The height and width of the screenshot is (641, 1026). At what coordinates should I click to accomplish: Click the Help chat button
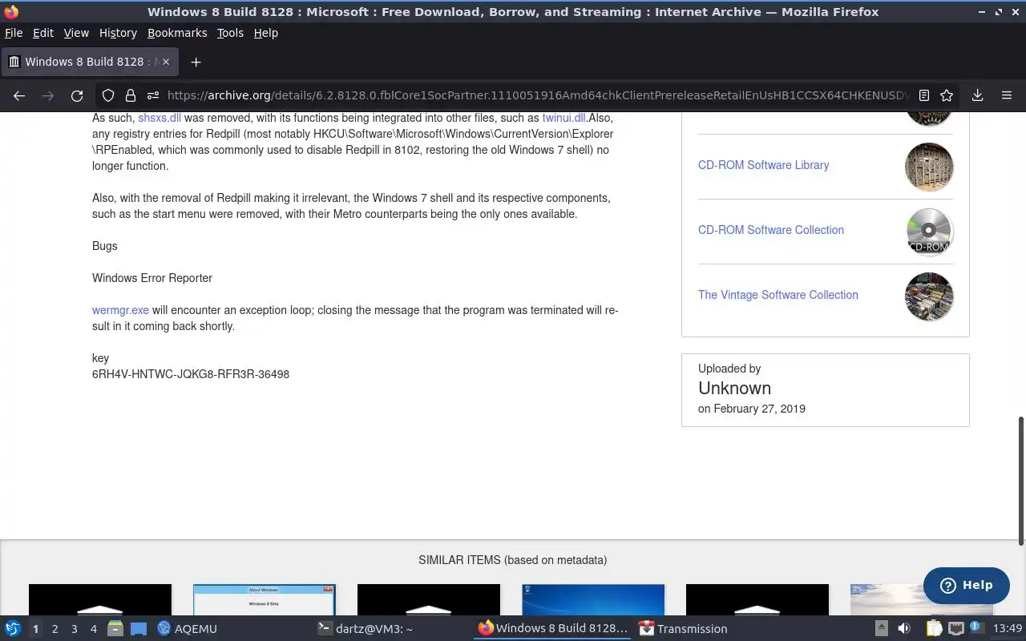pos(966,585)
